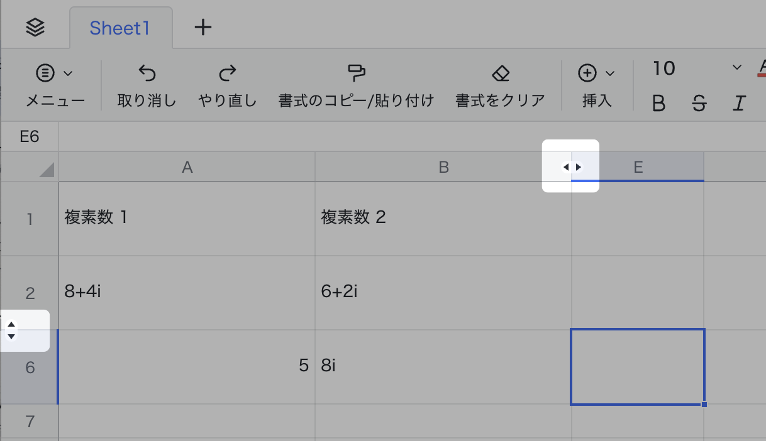The height and width of the screenshot is (441, 766).
Task: Select cell containing 8+4i
Action: coord(187,292)
